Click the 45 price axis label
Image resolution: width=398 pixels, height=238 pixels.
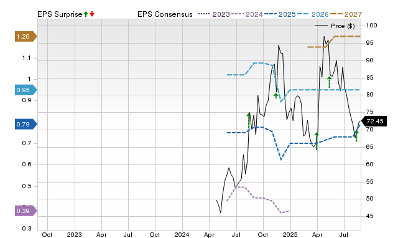[370, 216]
